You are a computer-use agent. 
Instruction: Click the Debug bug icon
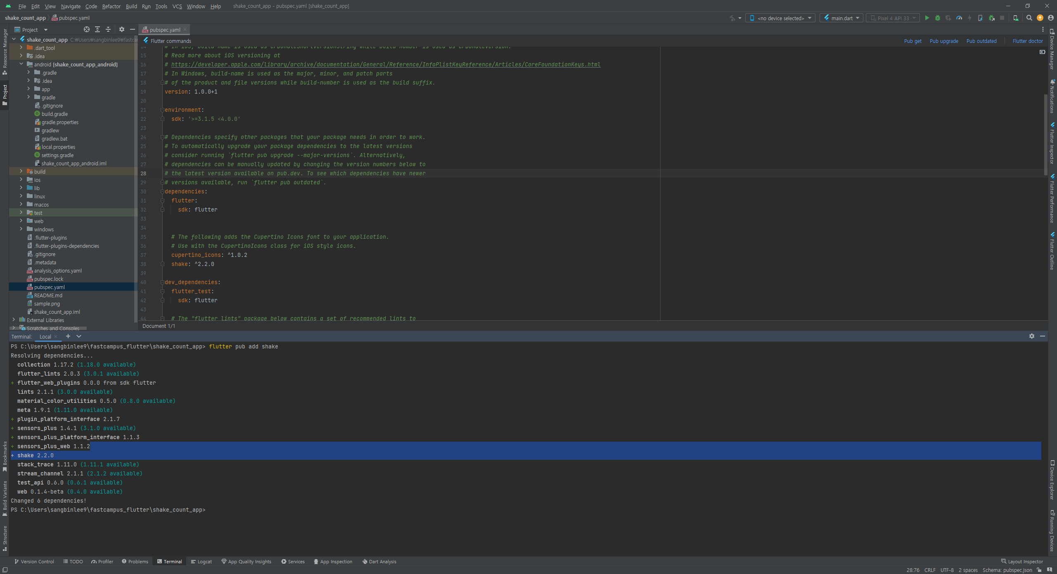[x=938, y=18]
